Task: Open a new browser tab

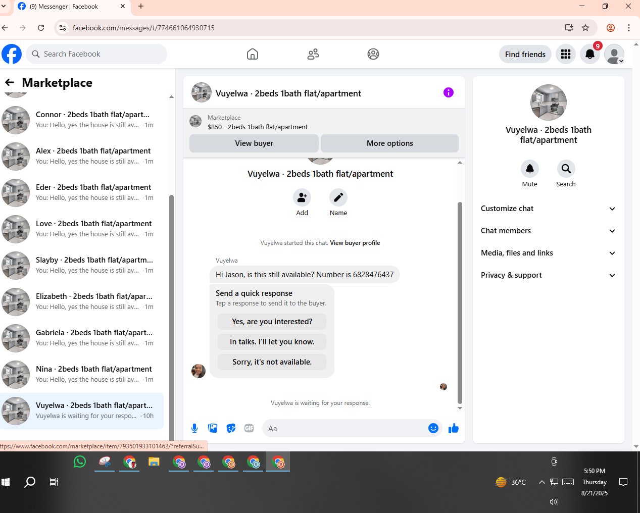Action: tap(141, 6)
